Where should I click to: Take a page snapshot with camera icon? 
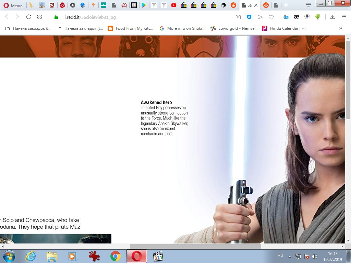pos(238,17)
